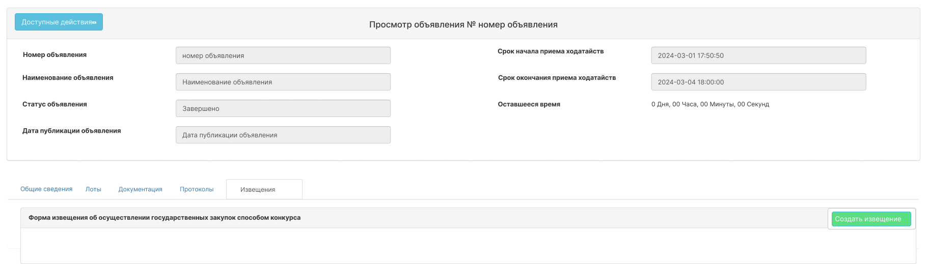Open the Доступные действия dropdown

59,22
